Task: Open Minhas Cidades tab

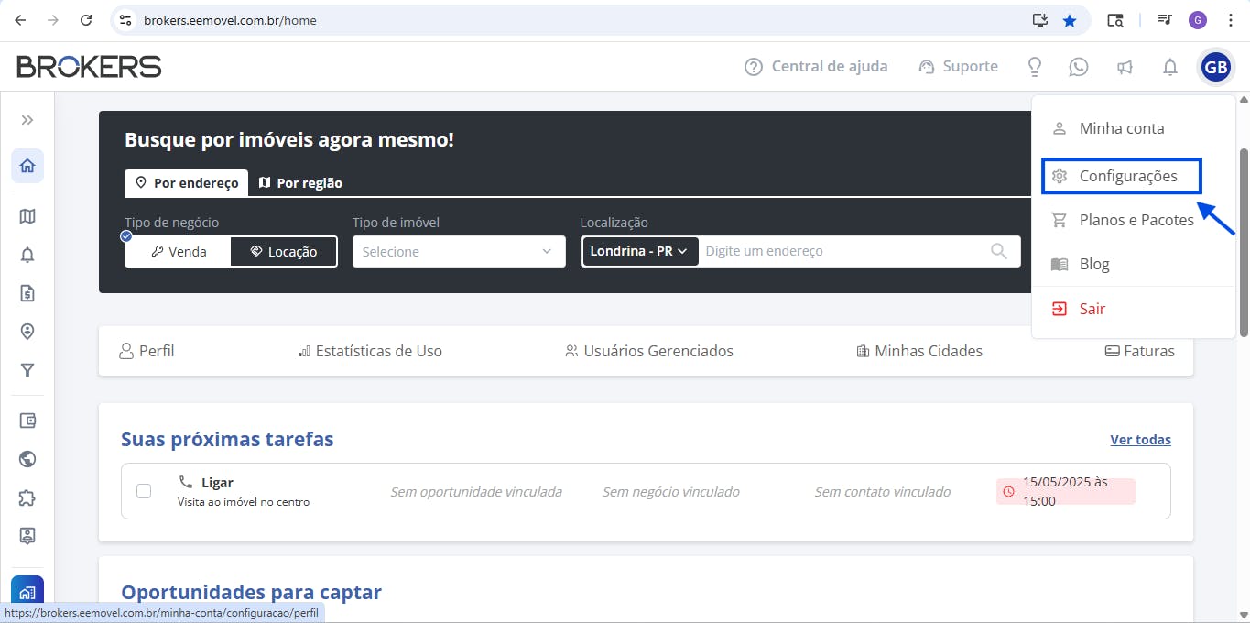Action: pyautogui.click(x=919, y=351)
